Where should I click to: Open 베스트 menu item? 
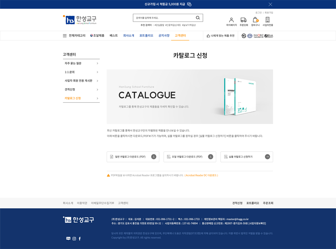coord(114,35)
